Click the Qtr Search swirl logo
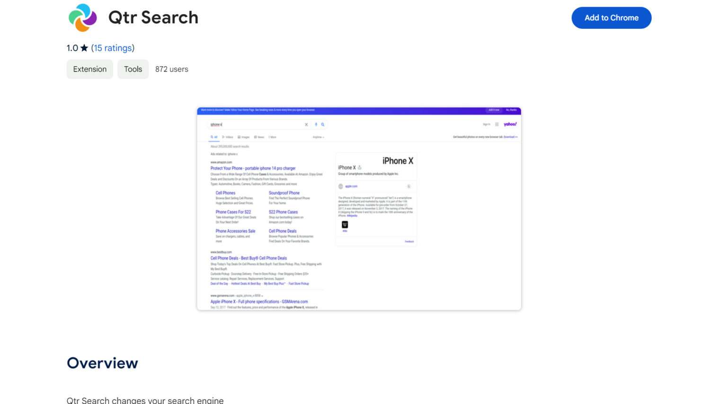 point(83,18)
